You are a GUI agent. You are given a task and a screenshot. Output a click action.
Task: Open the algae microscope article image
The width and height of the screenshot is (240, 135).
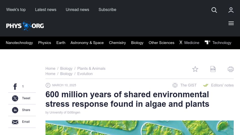pos(139,128)
